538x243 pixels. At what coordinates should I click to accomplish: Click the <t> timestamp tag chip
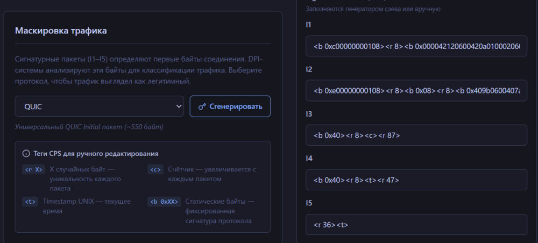(x=30, y=202)
